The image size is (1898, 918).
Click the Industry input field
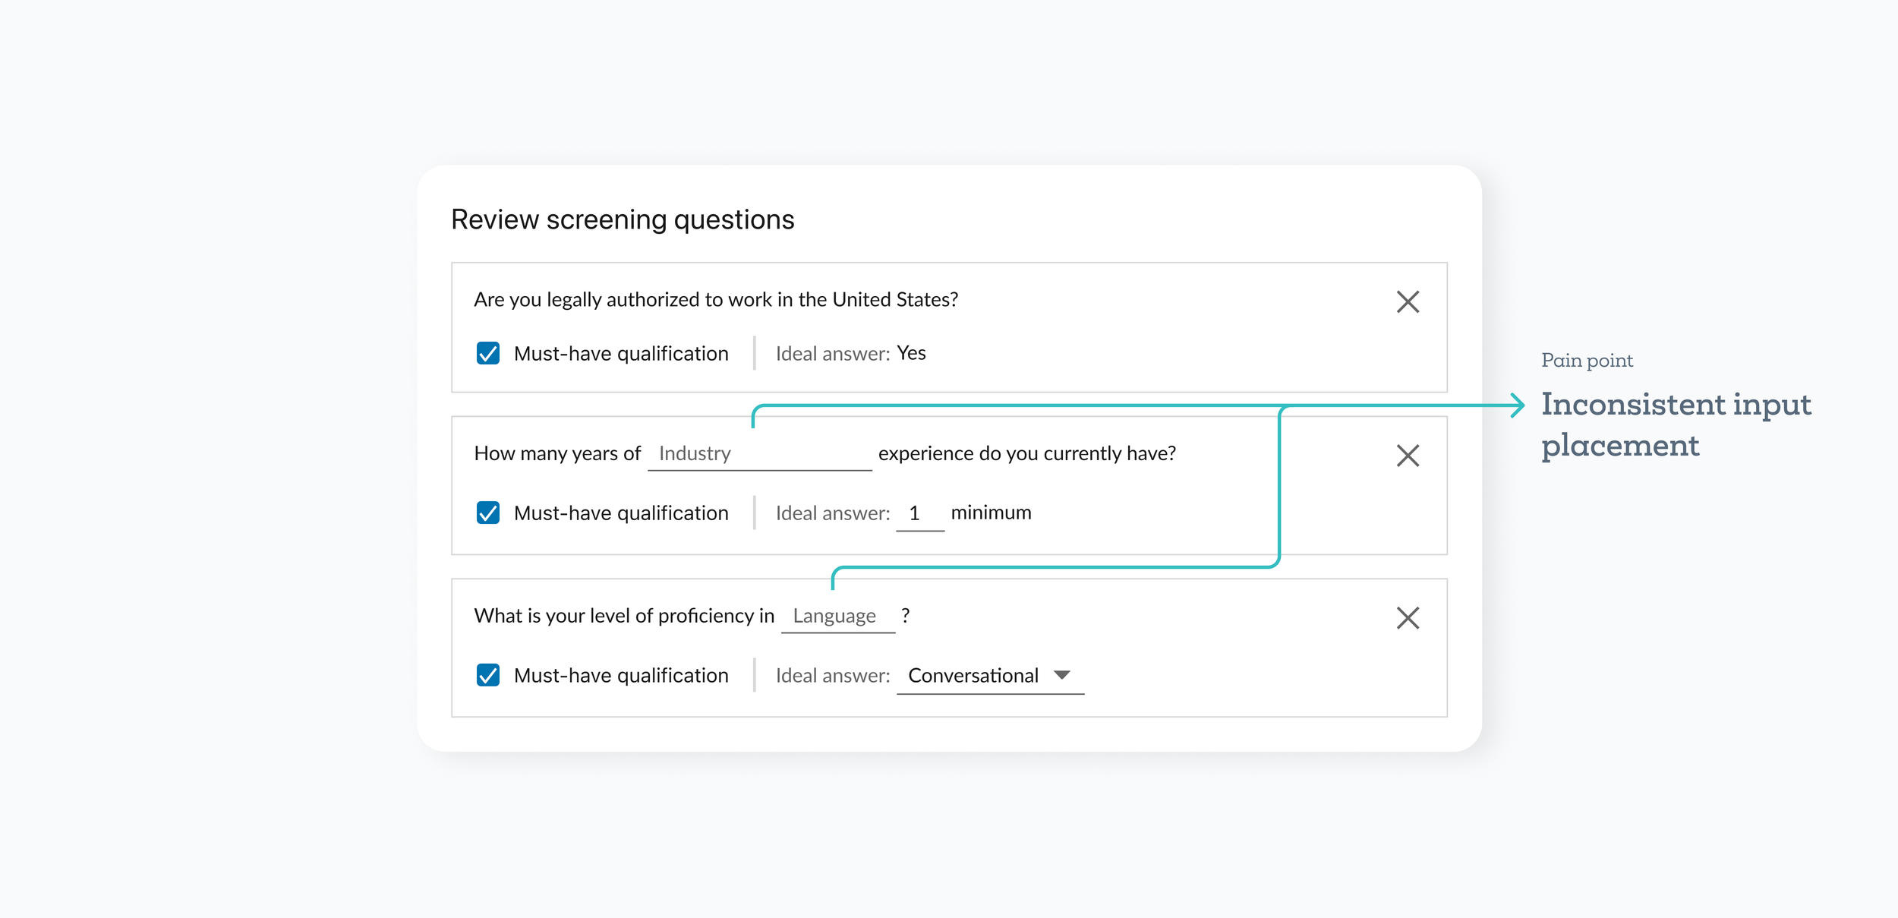point(758,453)
